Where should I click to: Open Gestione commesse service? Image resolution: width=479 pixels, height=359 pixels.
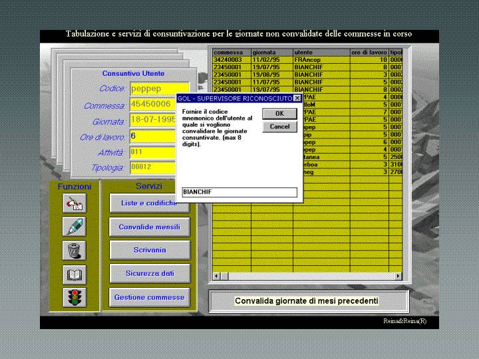click(x=149, y=297)
